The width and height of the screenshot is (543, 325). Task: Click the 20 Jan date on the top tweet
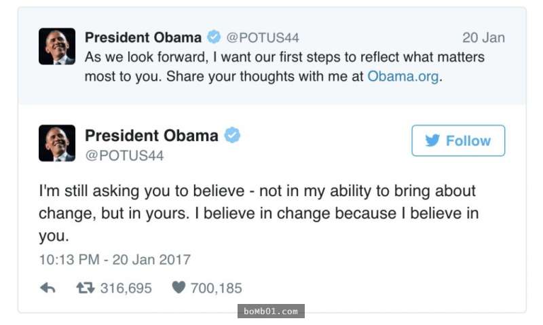(483, 38)
